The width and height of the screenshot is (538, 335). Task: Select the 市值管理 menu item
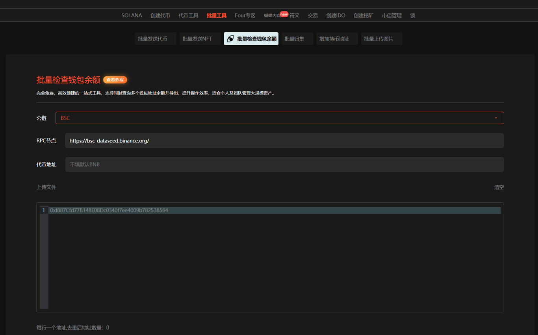click(391, 15)
